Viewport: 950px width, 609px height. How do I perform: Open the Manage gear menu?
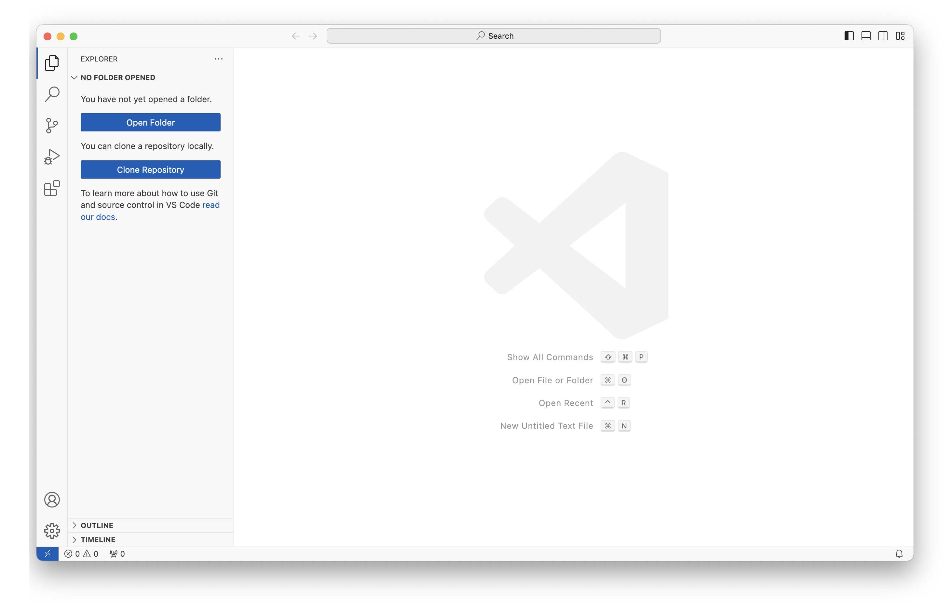[x=52, y=531]
